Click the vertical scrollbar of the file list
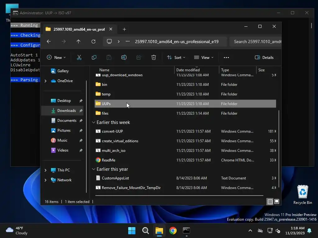The height and width of the screenshot is (238, 318). pos(279,149)
